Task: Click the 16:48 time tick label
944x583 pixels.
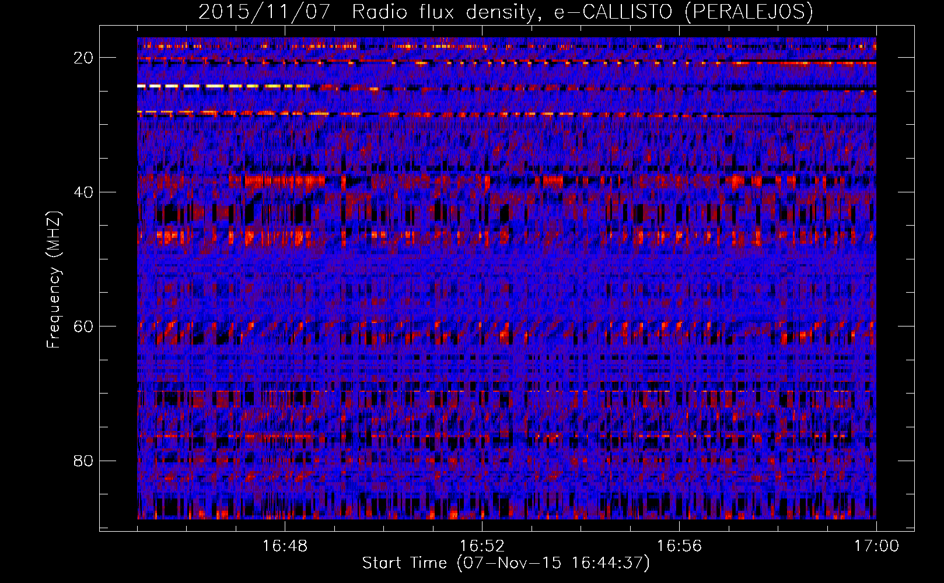Action: 285,546
